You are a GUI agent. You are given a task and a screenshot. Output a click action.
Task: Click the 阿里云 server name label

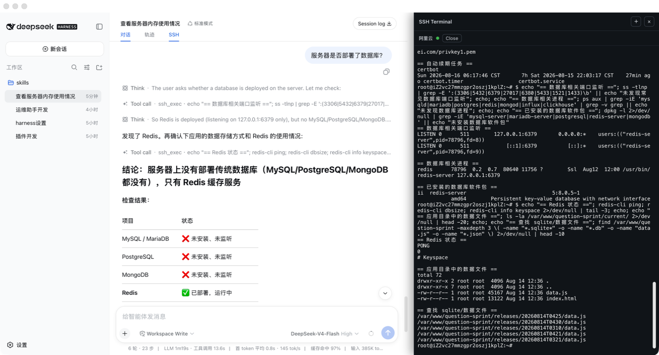[x=426, y=38]
